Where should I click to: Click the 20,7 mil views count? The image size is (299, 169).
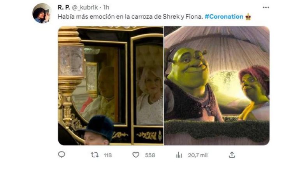tap(198, 155)
